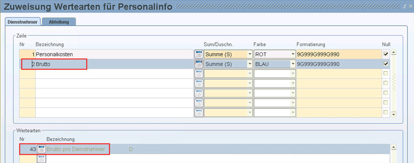414x163 pixels.
Task: Click the editor icon in fifth Zeile row
Action: tap(199, 93)
